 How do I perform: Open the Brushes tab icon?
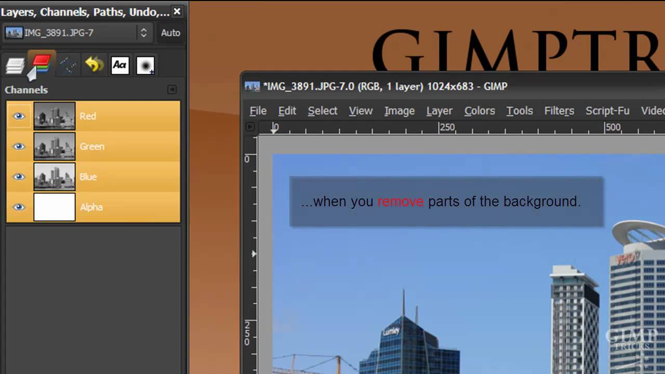click(x=145, y=65)
